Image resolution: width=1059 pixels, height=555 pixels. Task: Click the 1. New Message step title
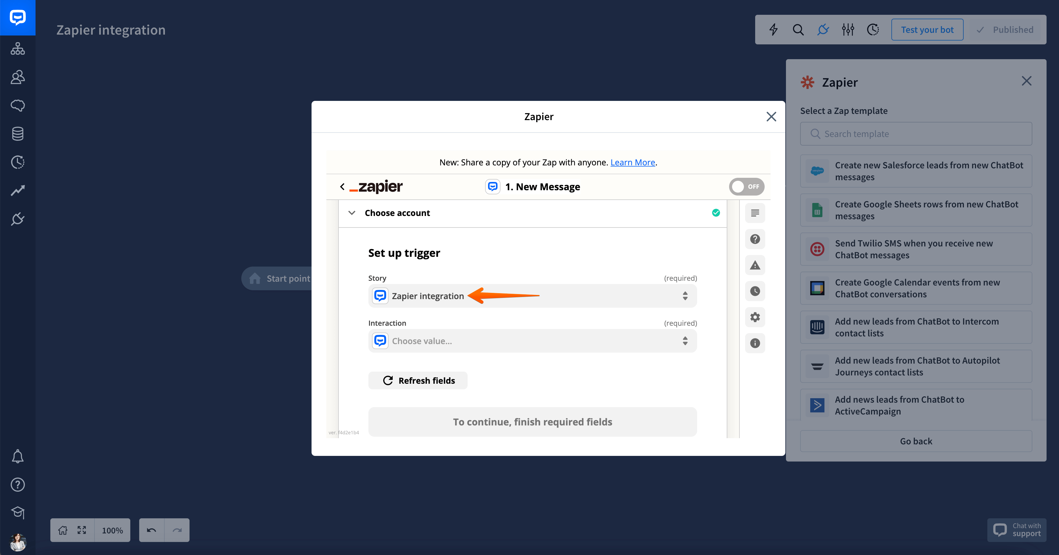542,187
